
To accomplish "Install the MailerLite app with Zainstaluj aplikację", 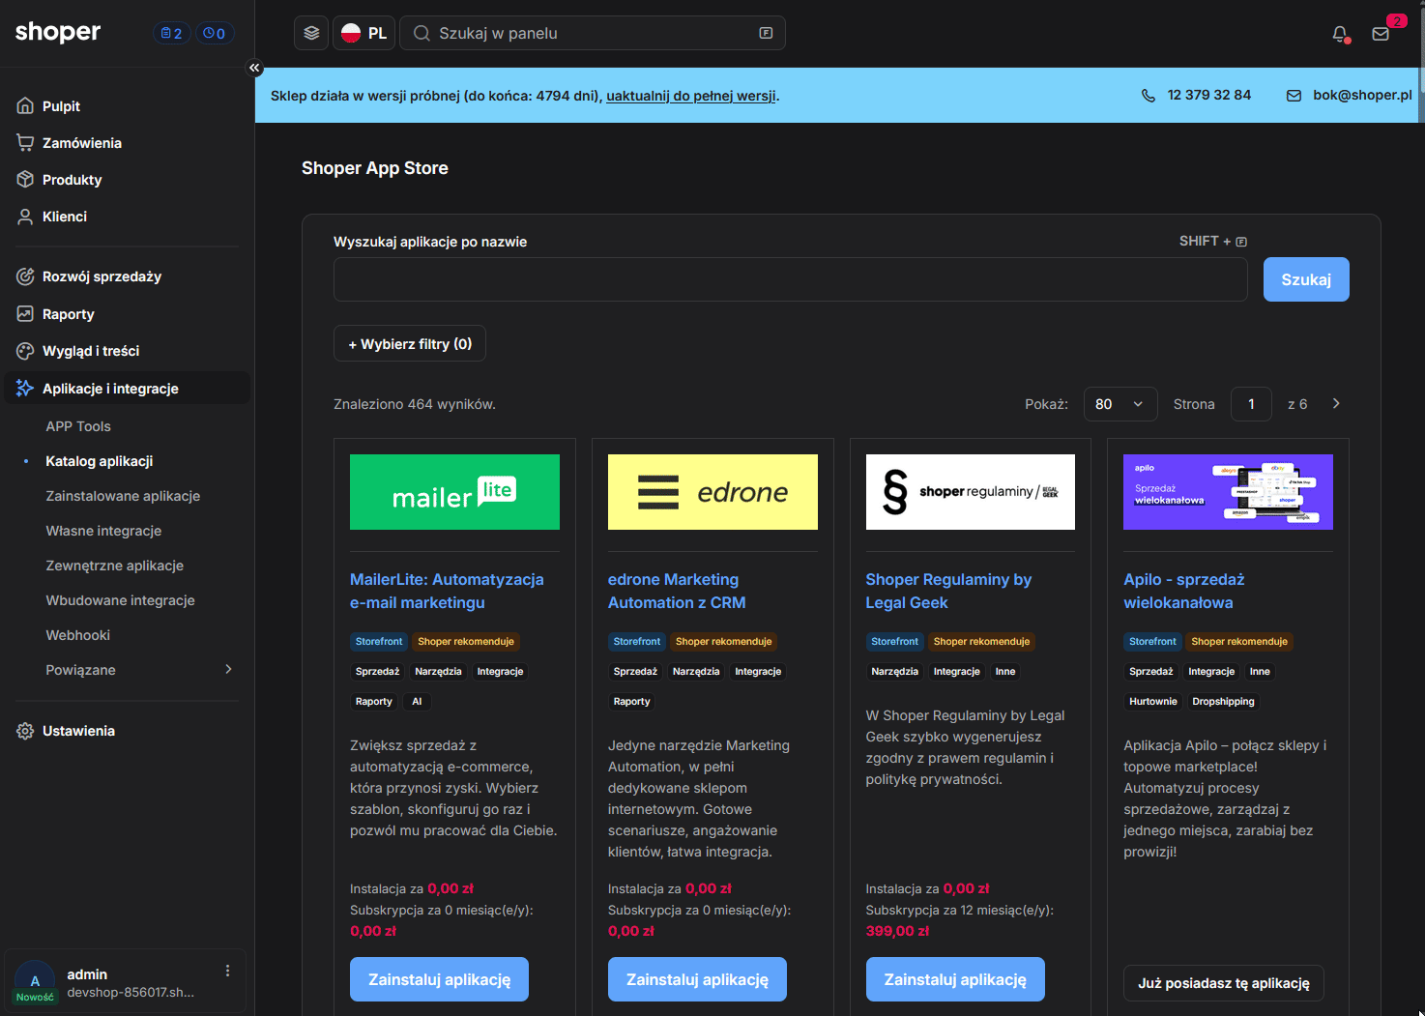I will click(439, 979).
